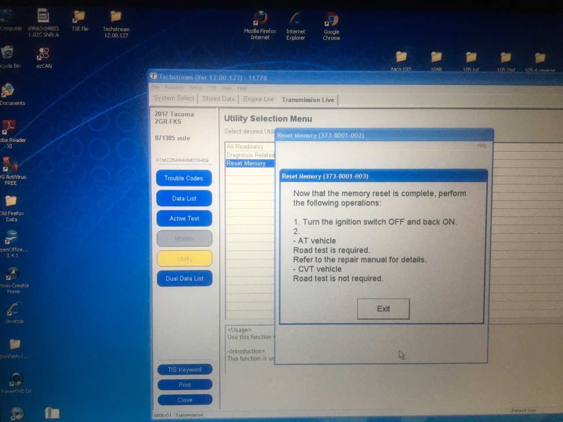The height and width of the screenshot is (422, 563).
Task: Open the pcmflash-1 folder
Action: 15,348
